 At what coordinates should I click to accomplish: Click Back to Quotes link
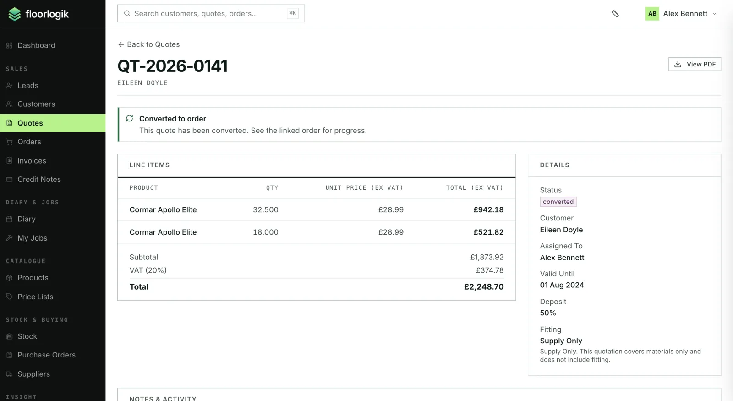pos(149,44)
